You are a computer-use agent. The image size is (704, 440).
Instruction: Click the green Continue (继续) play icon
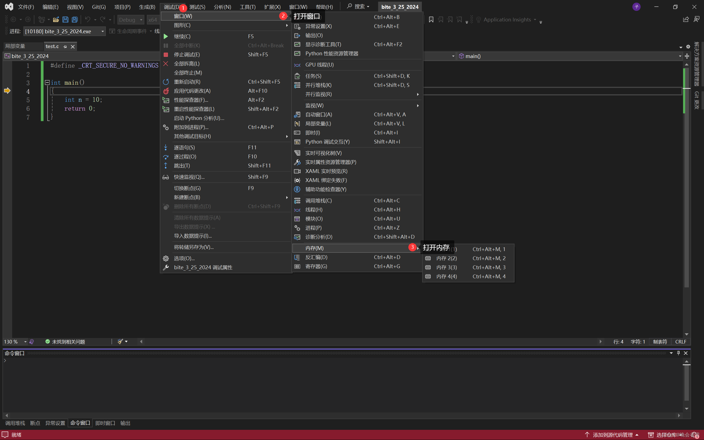pos(166,36)
